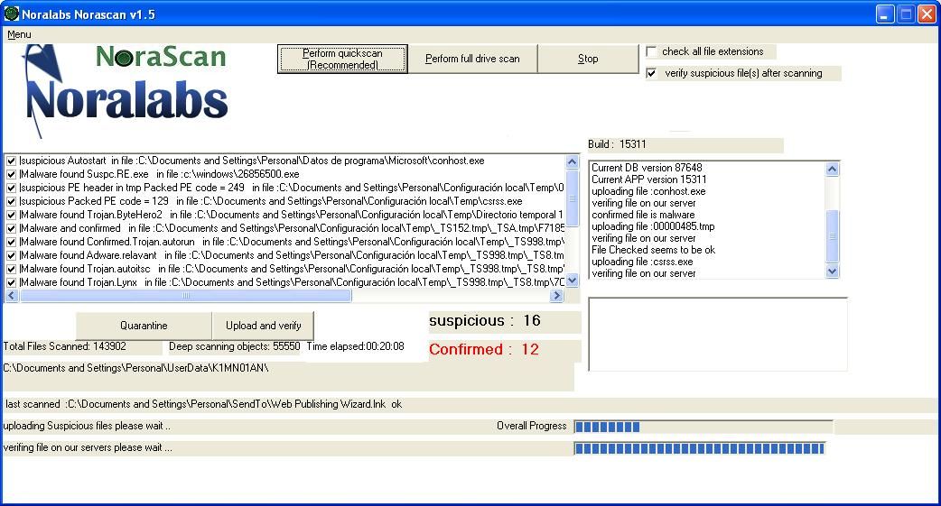Click the Overall Progress bar
941x506 pixels.
tap(703, 427)
